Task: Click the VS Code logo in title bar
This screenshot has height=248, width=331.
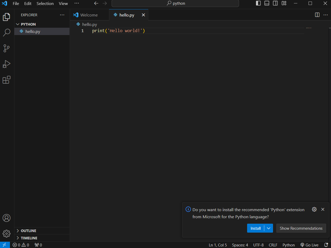Action: (4, 3)
